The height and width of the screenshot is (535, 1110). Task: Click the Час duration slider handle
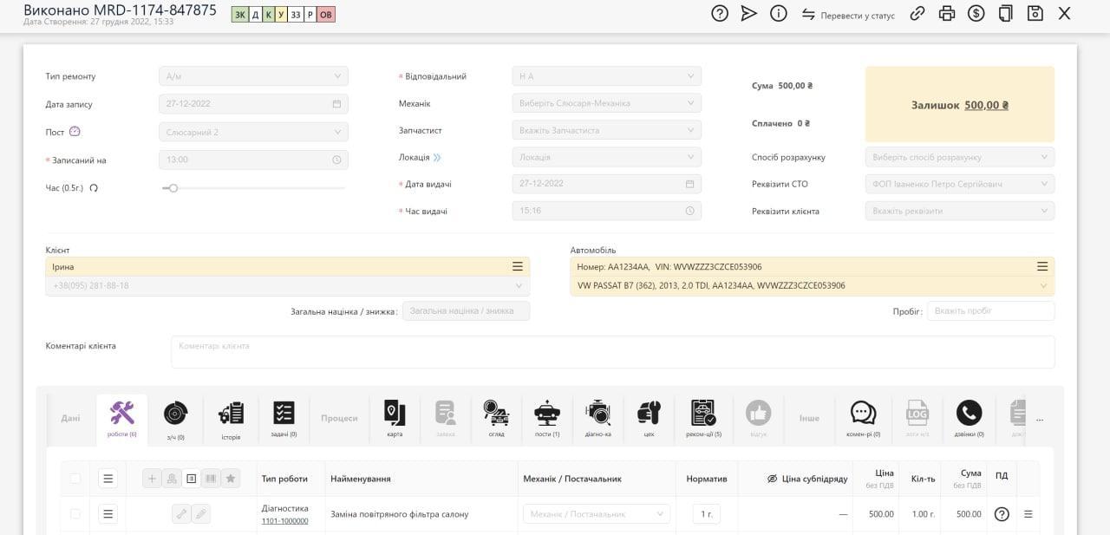coord(173,188)
